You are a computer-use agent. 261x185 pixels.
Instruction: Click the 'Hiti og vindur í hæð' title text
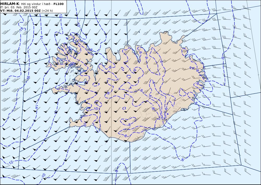pyautogui.click(x=36, y=4)
